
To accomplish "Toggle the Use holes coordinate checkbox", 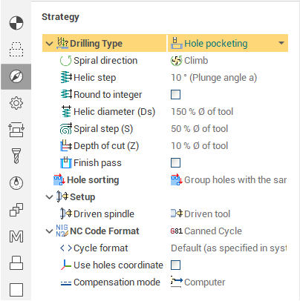I will [175, 265].
